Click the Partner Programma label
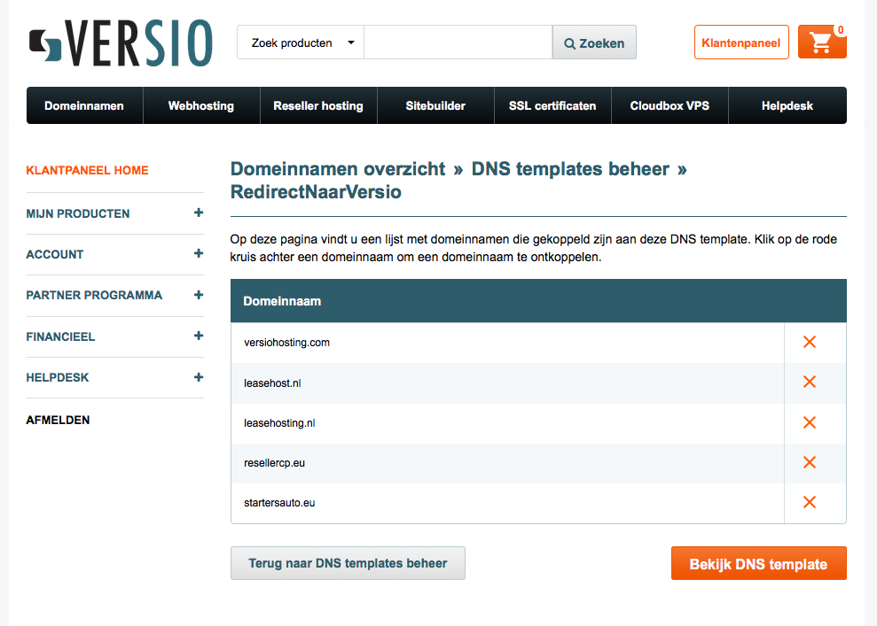Screen dimensions: 877x626 [94, 296]
